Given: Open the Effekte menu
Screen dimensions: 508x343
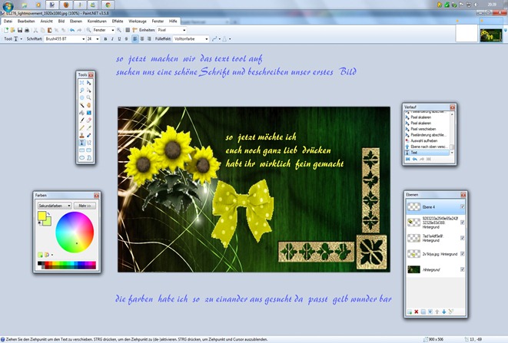Looking at the screenshot, I should tap(118, 21).
